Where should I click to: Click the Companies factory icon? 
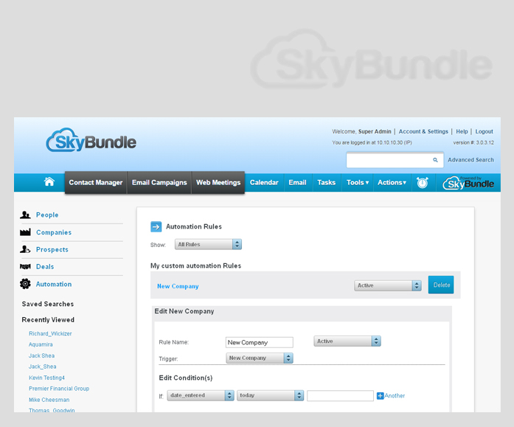25,232
